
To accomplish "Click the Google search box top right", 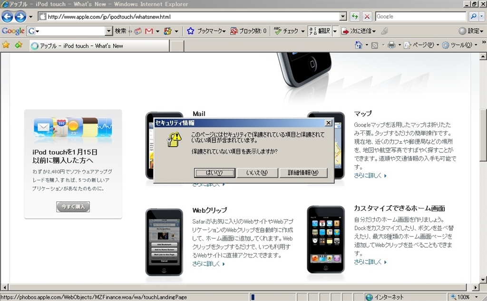I will tap(420, 17).
